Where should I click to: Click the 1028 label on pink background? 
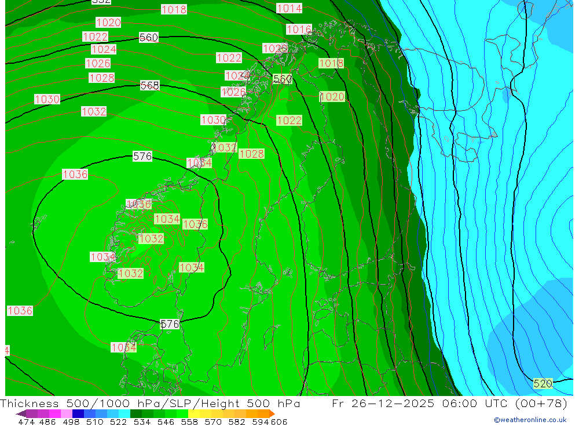coord(101,78)
